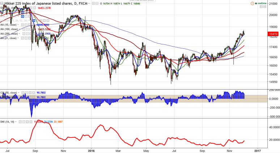Toggle the blue eye for EMA (7, close)
This screenshot has height=153, width=280.
pyautogui.click(x=22, y=16)
